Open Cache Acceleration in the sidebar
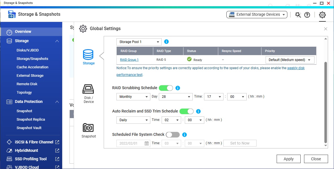334x169 pixels. [32, 67]
